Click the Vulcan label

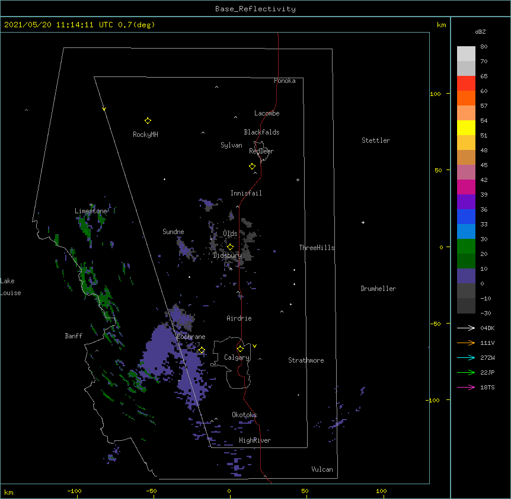(322, 469)
